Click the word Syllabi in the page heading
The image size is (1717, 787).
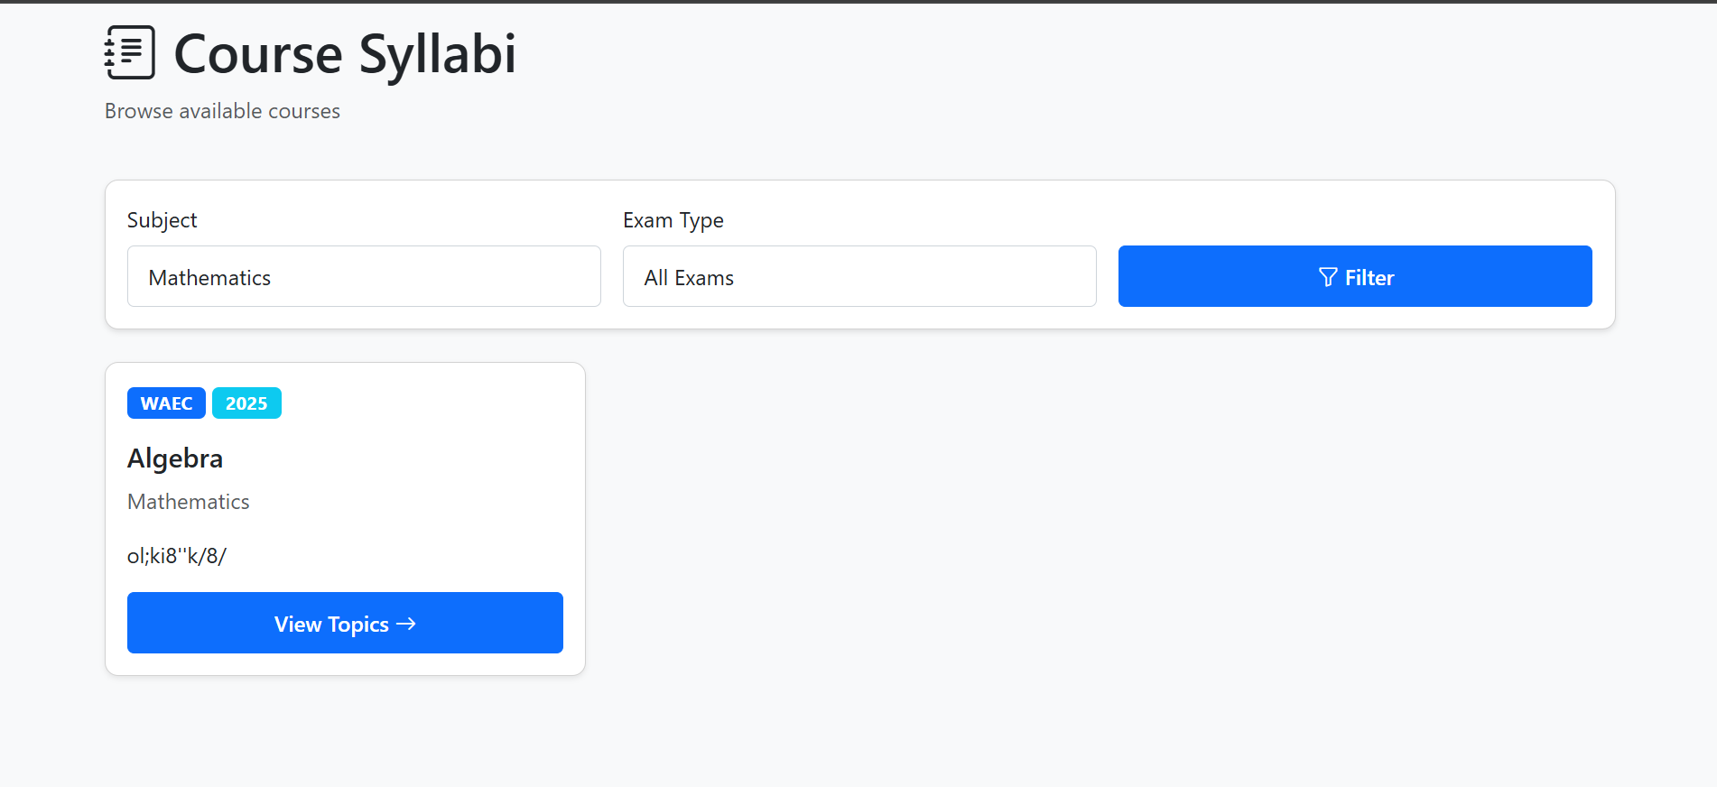(438, 54)
